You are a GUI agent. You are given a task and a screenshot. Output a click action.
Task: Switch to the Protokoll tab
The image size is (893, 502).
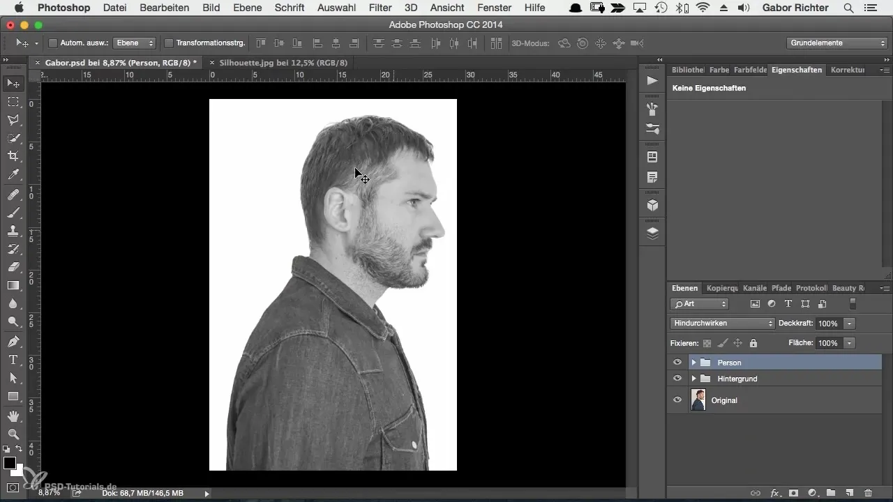pyautogui.click(x=811, y=288)
